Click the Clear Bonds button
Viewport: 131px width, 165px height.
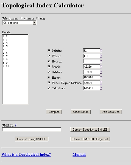pyautogui.click(x=81, y=112)
